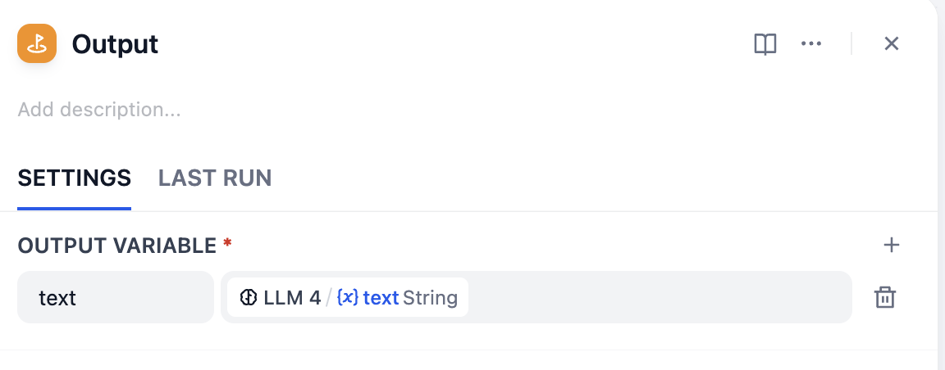Click the OUTPUT VARIABLE section label
This screenshot has width=945, height=370.
[116, 245]
